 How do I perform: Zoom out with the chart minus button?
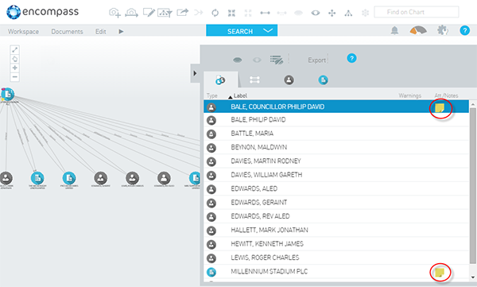pos(14,77)
